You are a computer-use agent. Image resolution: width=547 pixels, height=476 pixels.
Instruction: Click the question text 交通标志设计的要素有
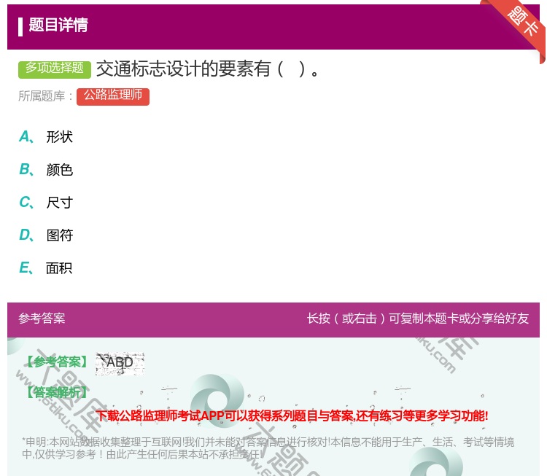coord(208,69)
